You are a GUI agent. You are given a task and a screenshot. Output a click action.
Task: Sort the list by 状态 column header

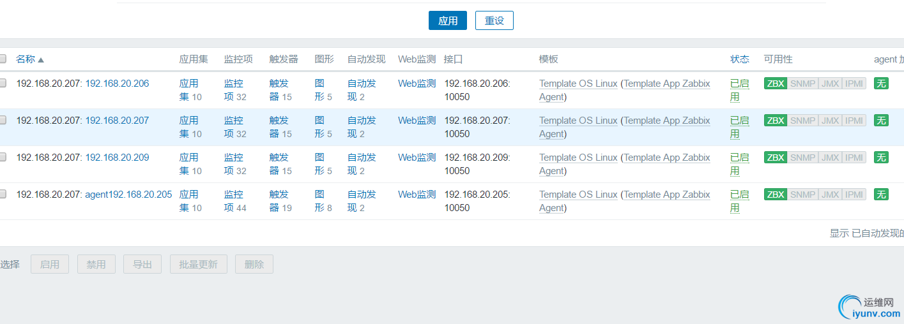(740, 59)
